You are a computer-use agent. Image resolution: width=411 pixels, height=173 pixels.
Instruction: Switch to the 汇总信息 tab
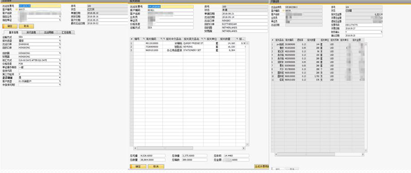[x=66, y=32]
